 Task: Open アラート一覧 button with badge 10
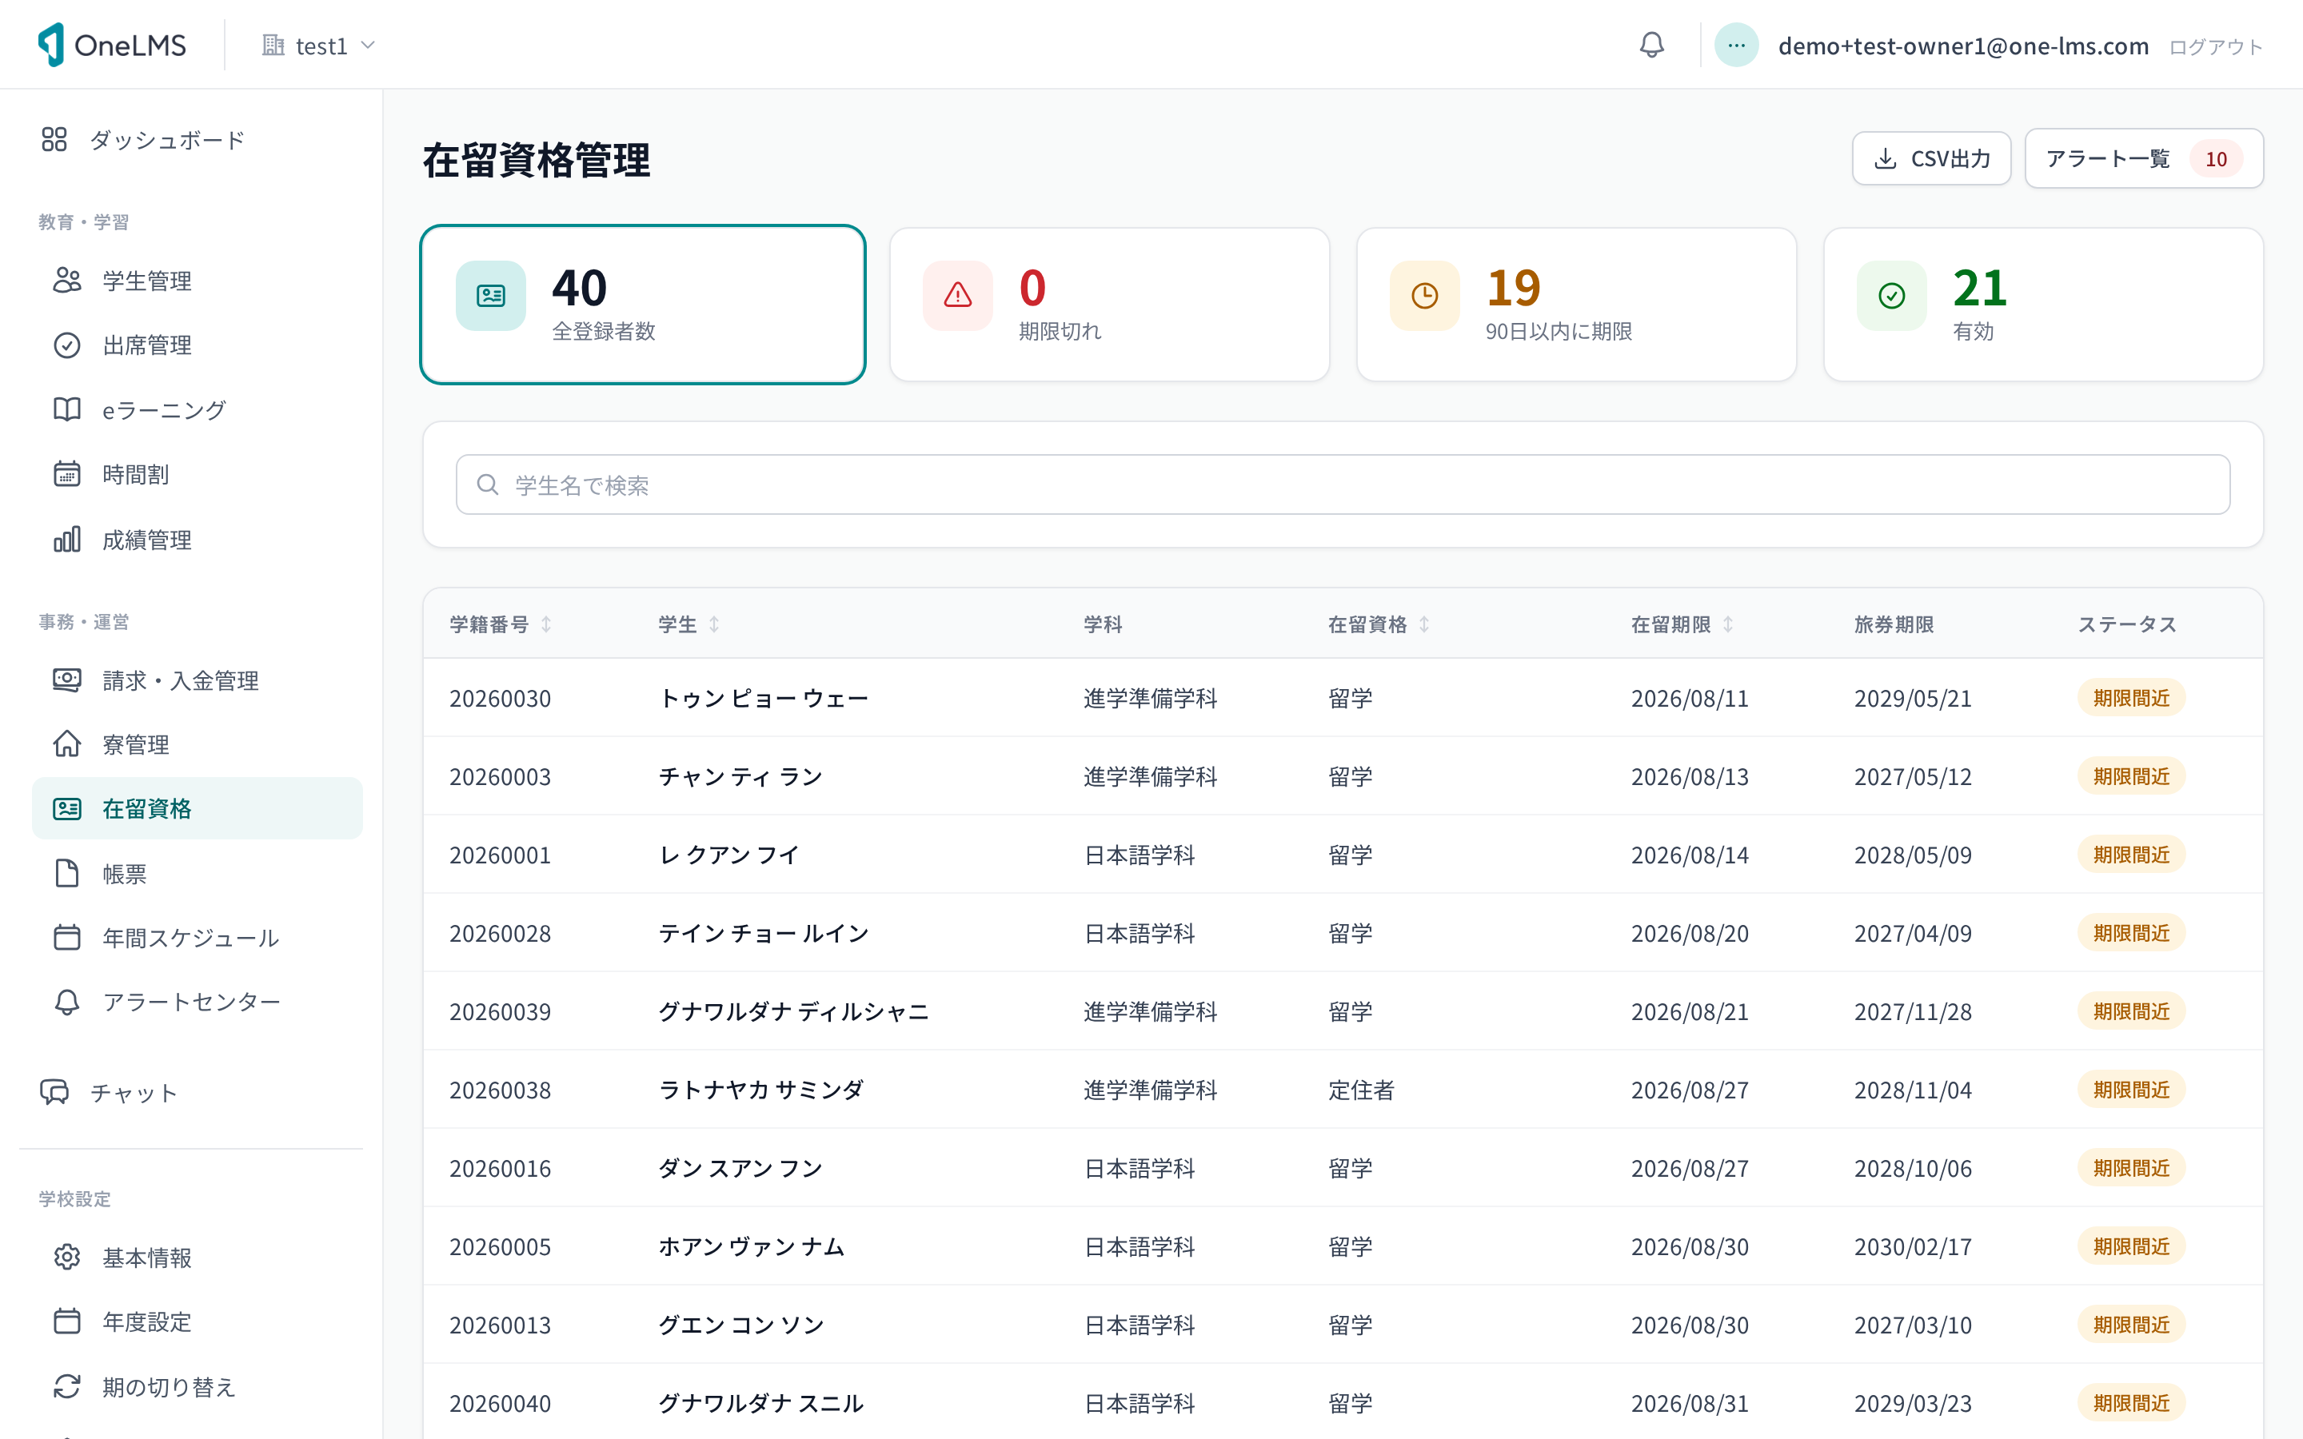coord(2143,158)
